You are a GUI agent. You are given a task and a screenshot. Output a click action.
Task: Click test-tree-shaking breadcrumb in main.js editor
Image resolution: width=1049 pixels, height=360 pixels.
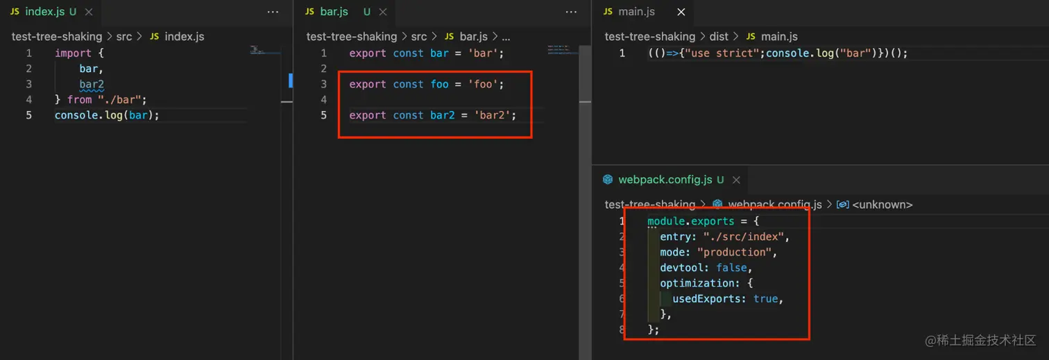pyautogui.click(x=650, y=37)
